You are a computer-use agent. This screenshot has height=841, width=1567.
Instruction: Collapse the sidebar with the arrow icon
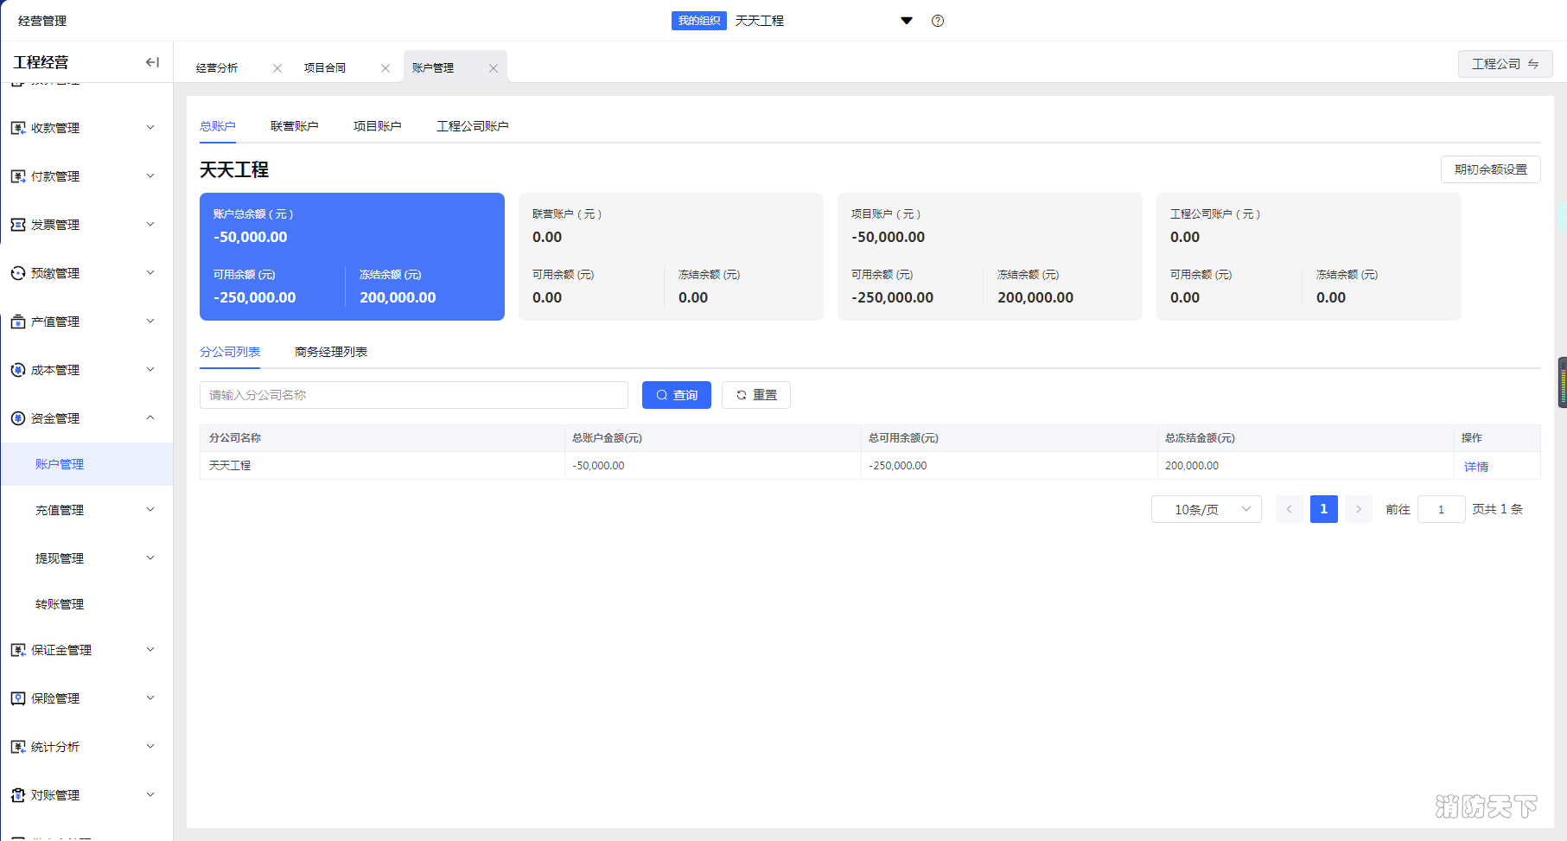click(152, 62)
